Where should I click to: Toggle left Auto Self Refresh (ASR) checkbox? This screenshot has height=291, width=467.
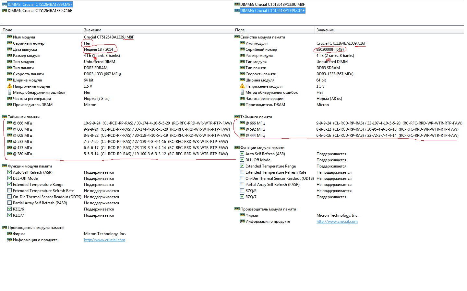click(x=10, y=172)
